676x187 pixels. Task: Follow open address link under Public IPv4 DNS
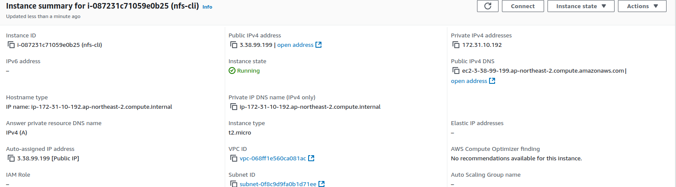pos(469,81)
